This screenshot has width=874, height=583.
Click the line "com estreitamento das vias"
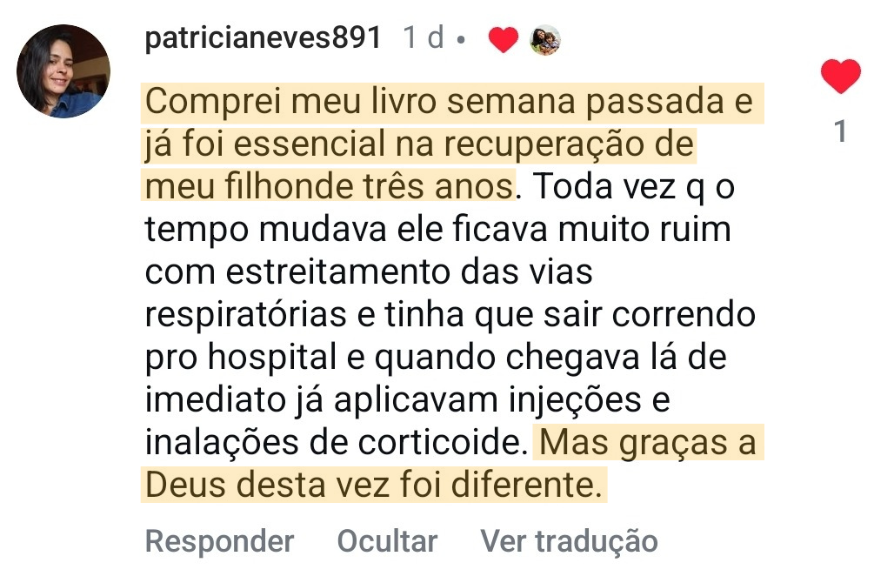(x=368, y=272)
